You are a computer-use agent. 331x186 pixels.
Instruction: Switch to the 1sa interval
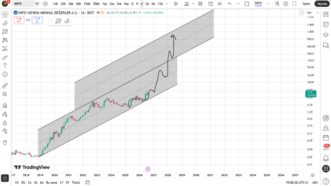(x=105, y=4)
